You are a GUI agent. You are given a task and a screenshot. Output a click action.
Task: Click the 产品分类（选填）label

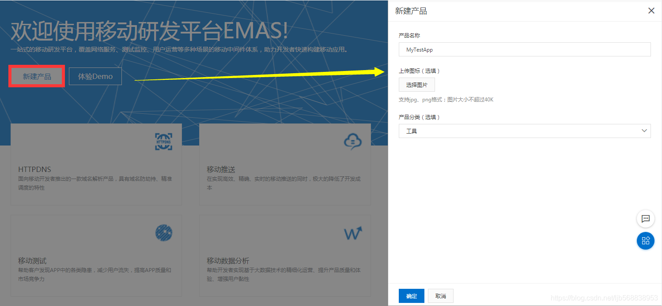(x=420, y=117)
